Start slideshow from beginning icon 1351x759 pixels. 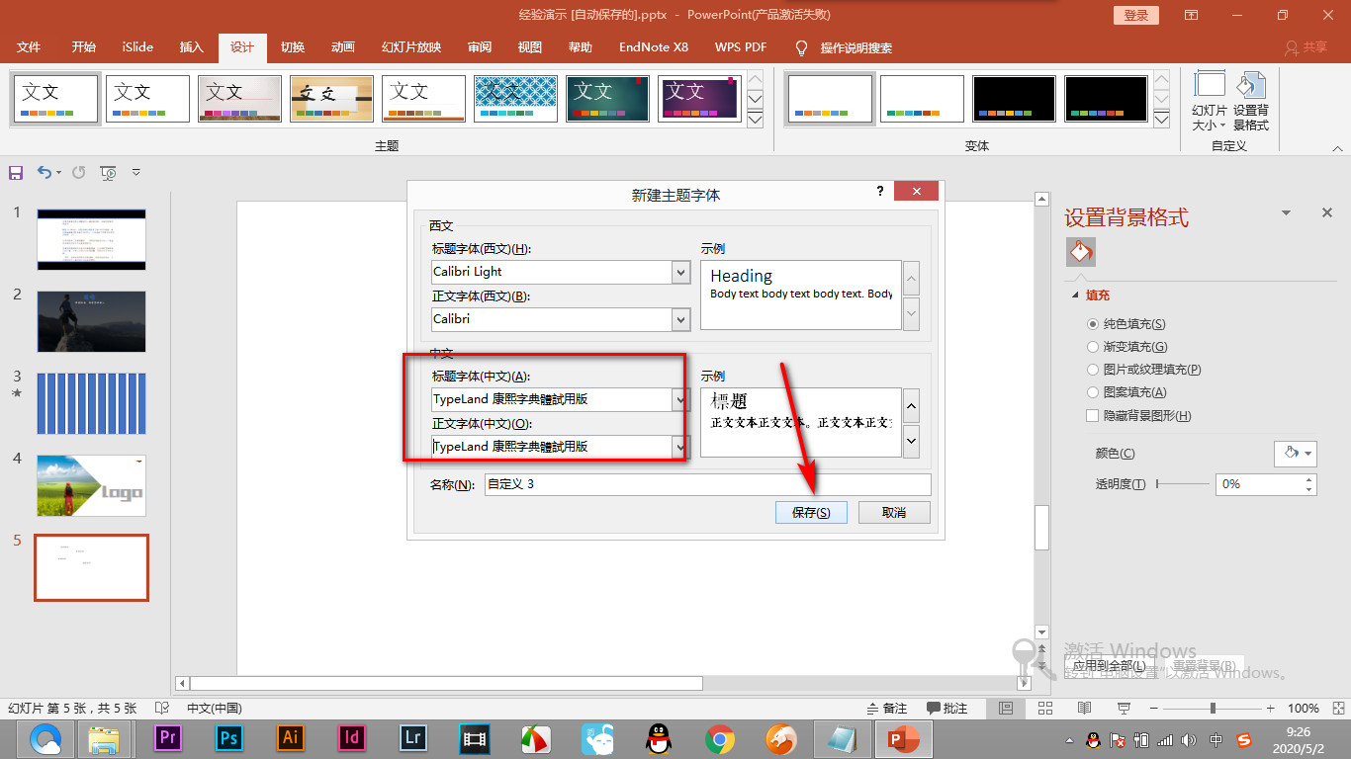click(x=109, y=173)
